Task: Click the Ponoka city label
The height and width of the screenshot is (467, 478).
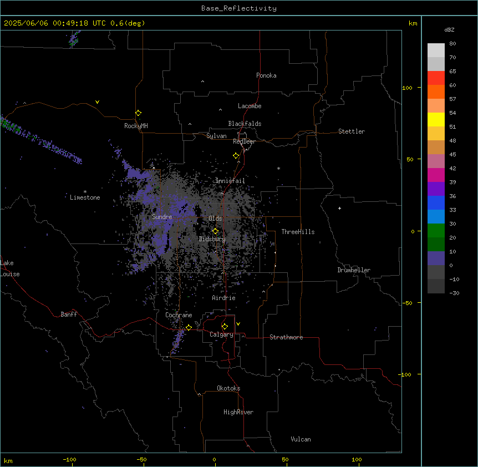Action: tap(266, 75)
